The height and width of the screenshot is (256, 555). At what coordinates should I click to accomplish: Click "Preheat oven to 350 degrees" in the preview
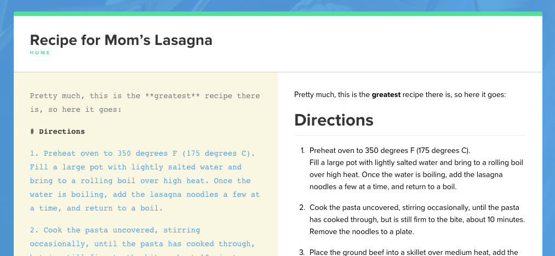(x=362, y=150)
